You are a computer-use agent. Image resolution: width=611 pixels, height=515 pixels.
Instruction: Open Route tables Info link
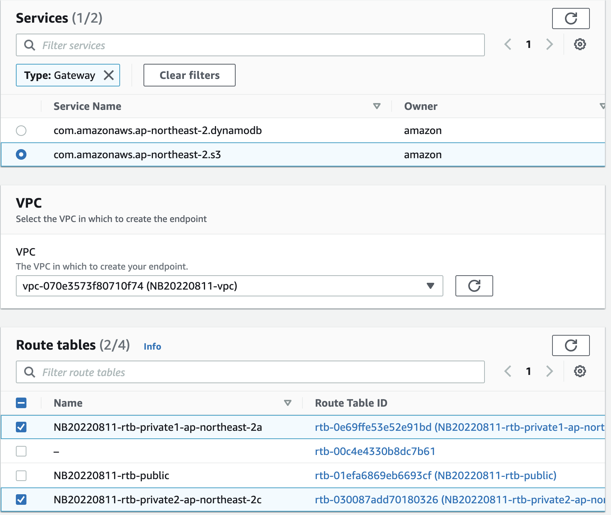click(x=152, y=347)
